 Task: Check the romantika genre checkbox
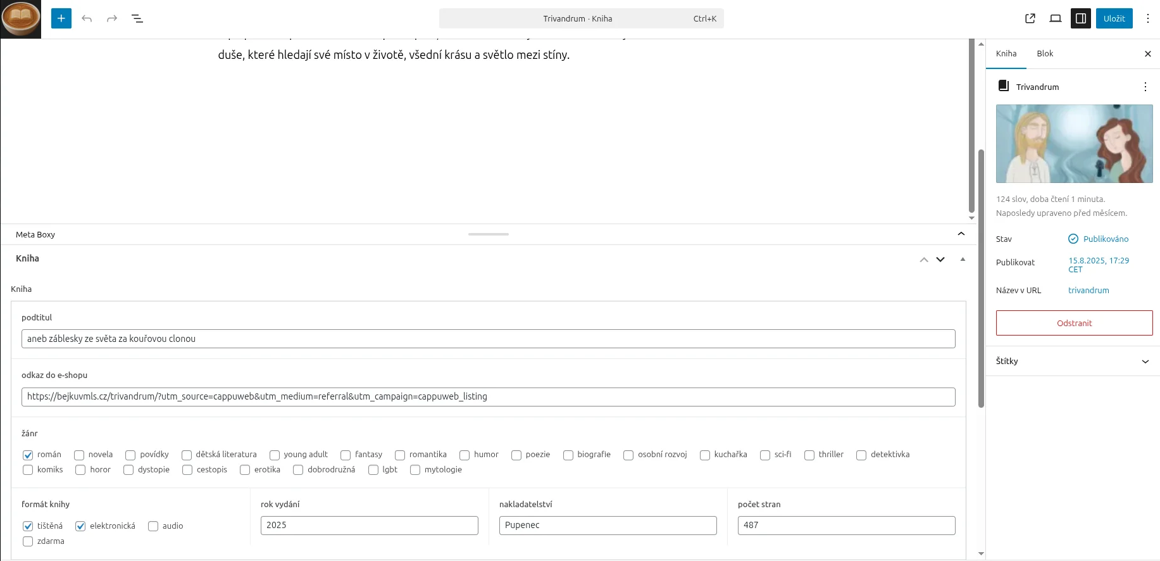[400, 455]
